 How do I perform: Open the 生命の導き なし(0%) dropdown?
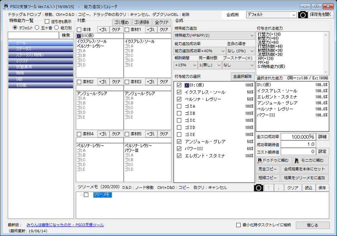[241, 51]
